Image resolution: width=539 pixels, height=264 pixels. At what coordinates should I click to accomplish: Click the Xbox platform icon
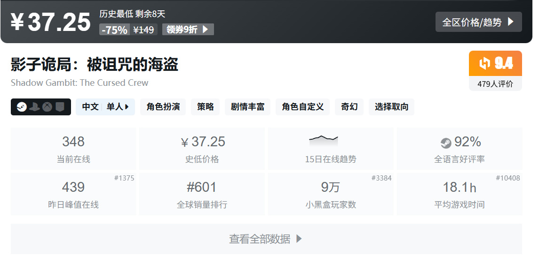coord(48,107)
